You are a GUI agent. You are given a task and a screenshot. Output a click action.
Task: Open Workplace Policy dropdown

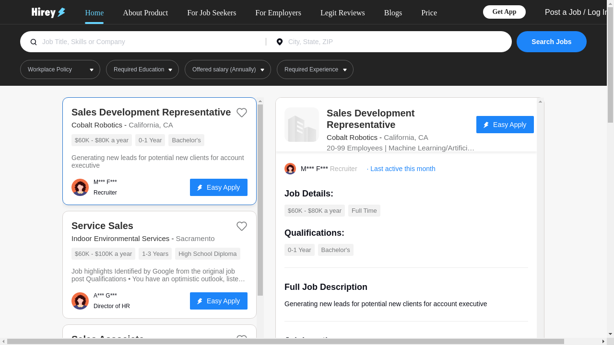tap(60, 69)
